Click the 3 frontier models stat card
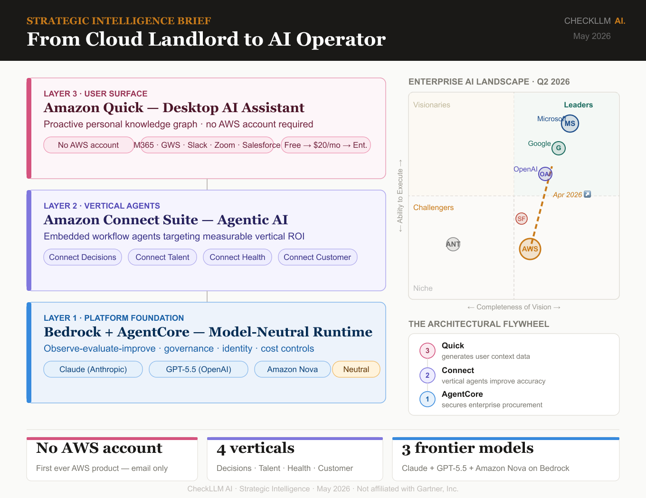 pos(506,459)
